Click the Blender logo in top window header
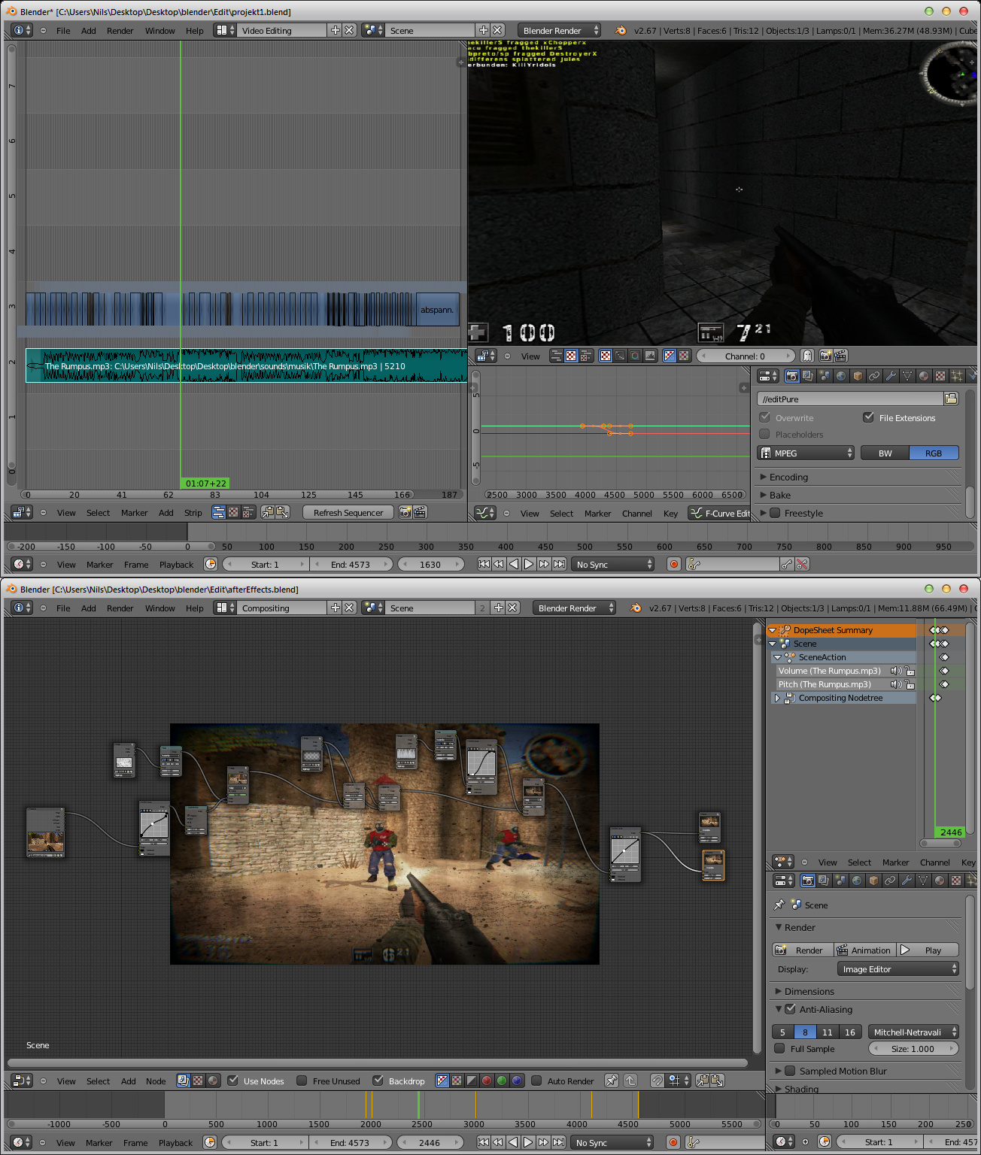The width and height of the screenshot is (981, 1155). [x=621, y=30]
